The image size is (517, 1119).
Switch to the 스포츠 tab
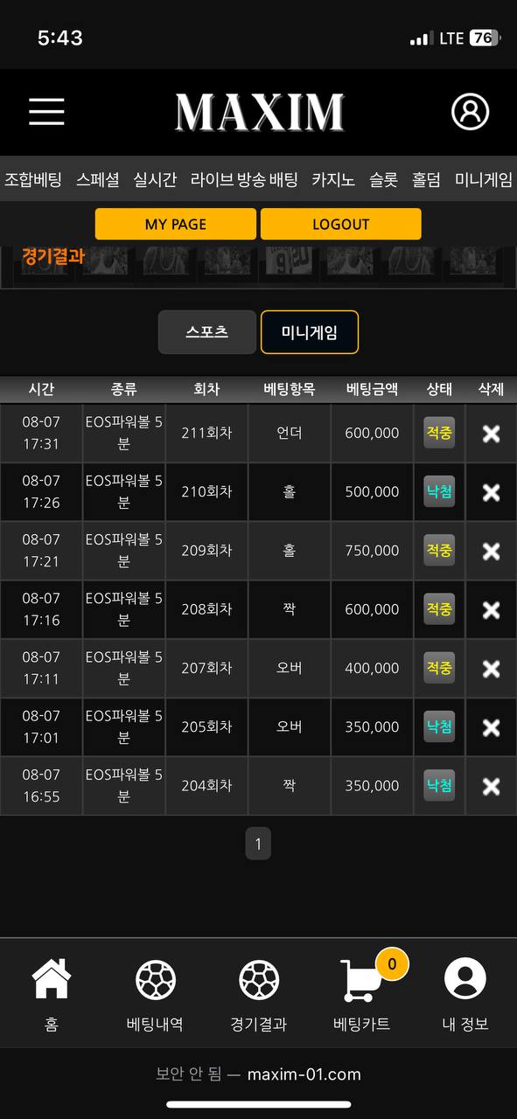click(x=207, y=332)
